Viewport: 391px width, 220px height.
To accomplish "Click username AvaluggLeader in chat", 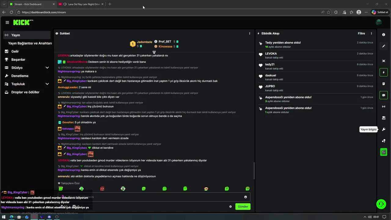I will (x=68, y=87).
